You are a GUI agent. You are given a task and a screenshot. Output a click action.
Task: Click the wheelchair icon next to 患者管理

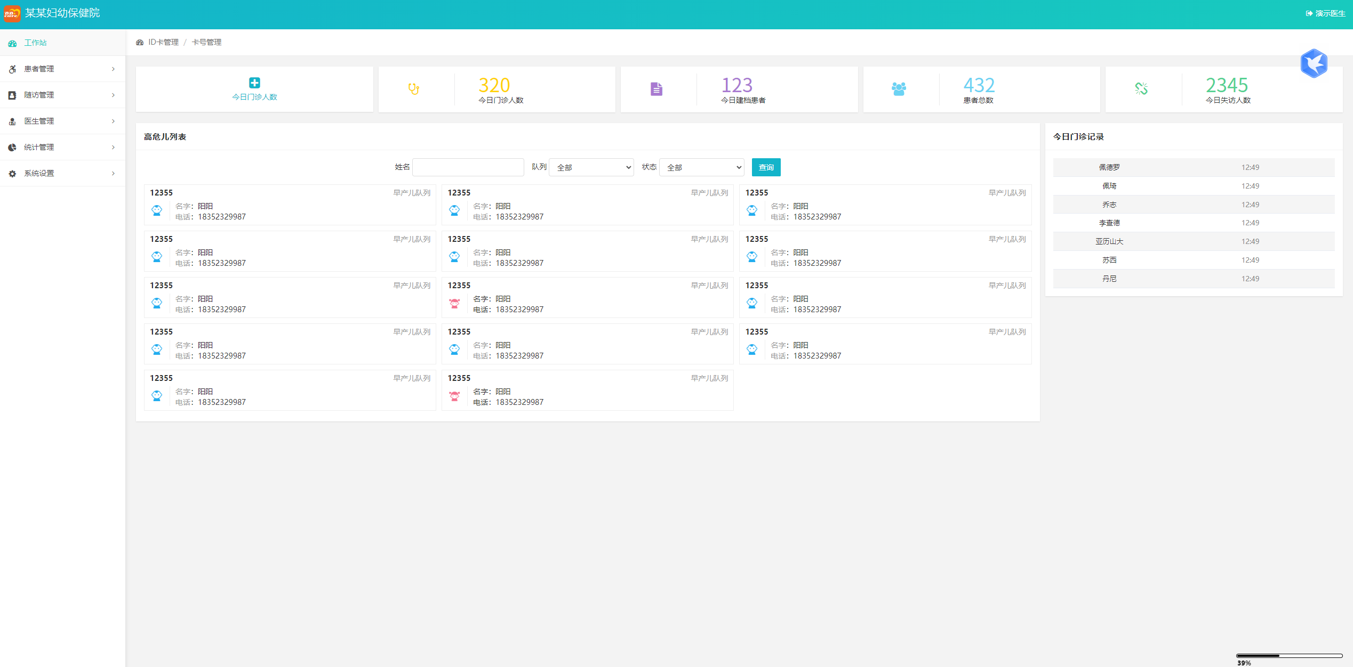coord(12,69)
